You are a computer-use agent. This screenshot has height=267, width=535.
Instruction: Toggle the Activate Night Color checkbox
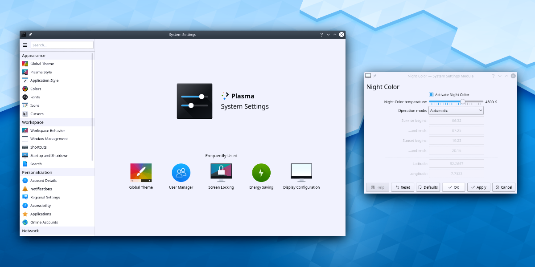coord(431,94)
